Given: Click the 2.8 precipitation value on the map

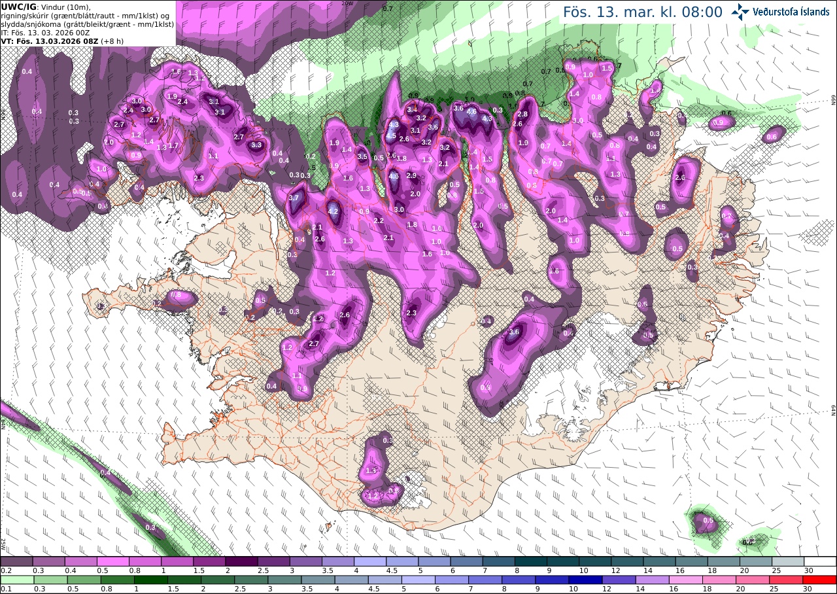Looking at the screenshot, I should (x=522, y=114).
